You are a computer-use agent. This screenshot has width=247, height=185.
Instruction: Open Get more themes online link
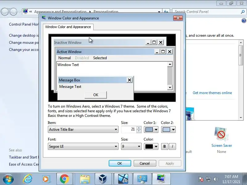212,93
